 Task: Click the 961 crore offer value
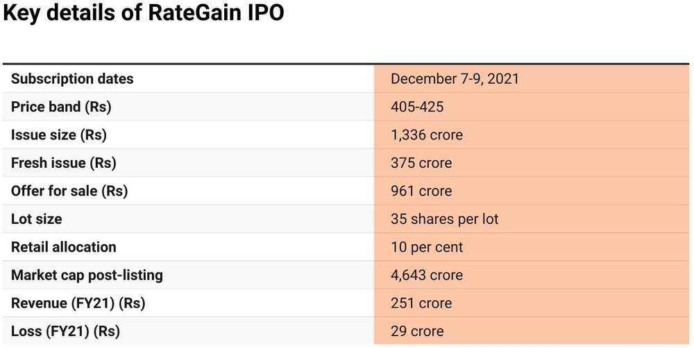[x=421, y=191]
